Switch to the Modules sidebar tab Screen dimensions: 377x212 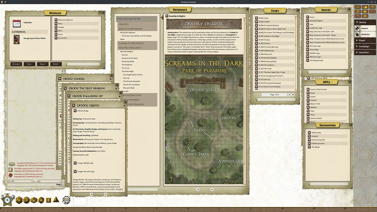(365, 34)
